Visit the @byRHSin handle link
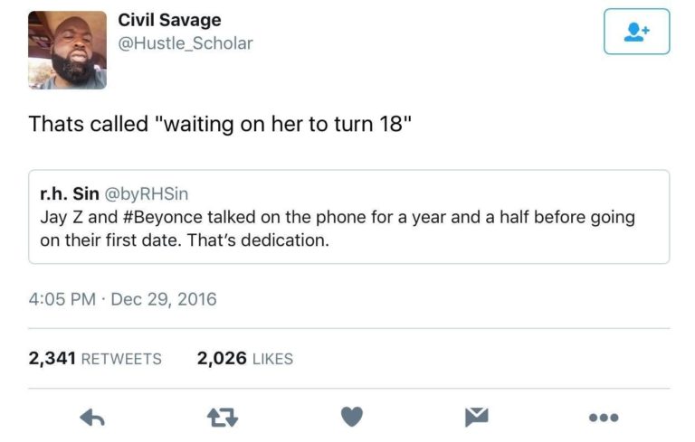Viewport: 695px width, 442px height. click(147, 194)
